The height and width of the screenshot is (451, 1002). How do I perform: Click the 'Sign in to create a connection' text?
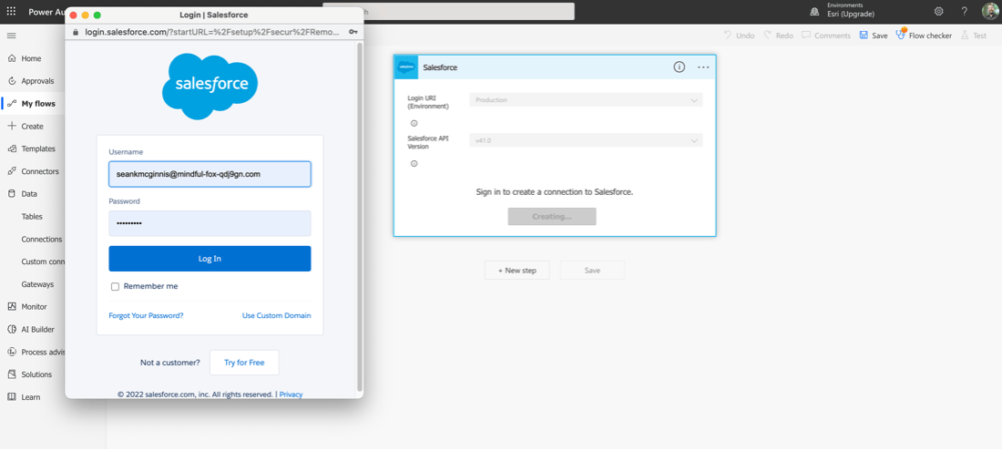(x=555, y=191)
